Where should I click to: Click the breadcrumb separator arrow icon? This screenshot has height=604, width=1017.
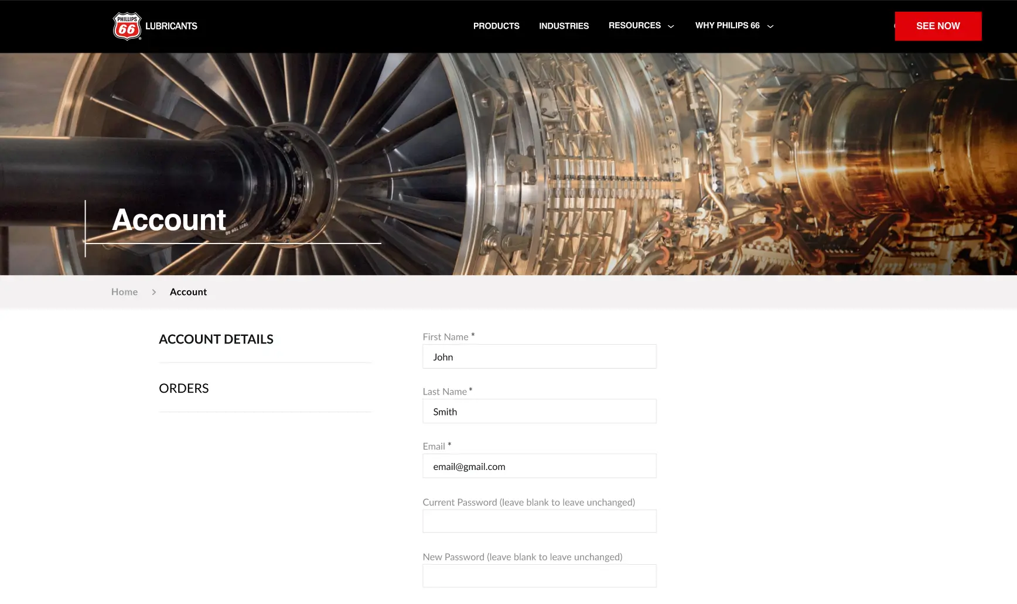point(154,292)
